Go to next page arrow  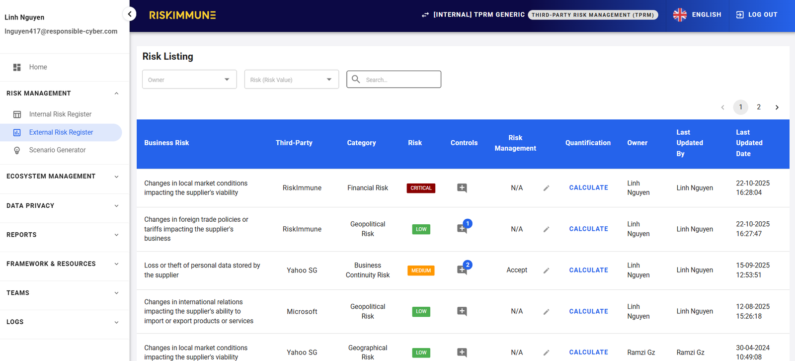[777, 107]
